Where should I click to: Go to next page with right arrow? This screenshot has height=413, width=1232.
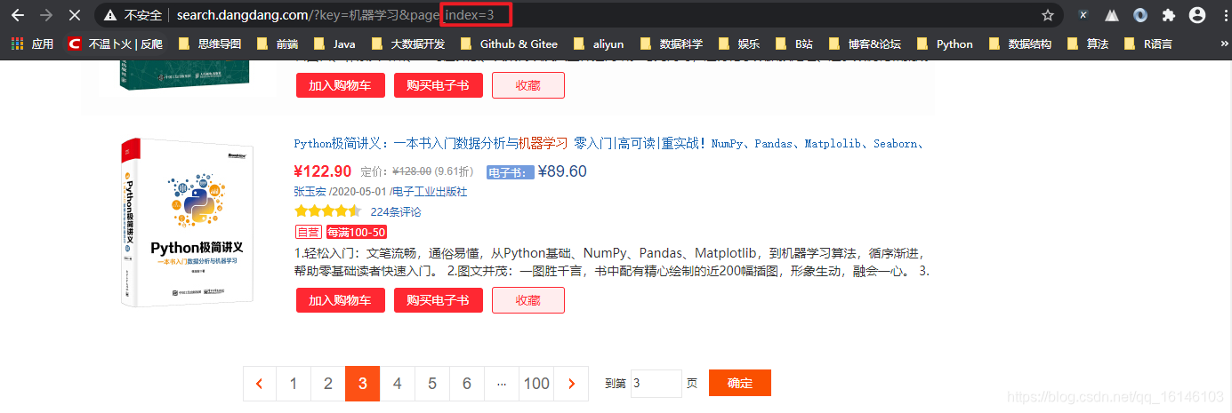pyautogui.click(x=571, y=384)
